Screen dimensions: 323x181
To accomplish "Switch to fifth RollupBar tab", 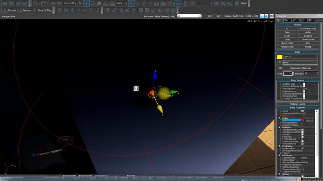I will point(311,20).
